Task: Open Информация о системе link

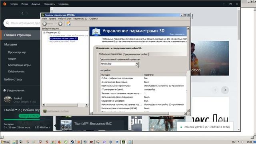Action: click(58, 111)
